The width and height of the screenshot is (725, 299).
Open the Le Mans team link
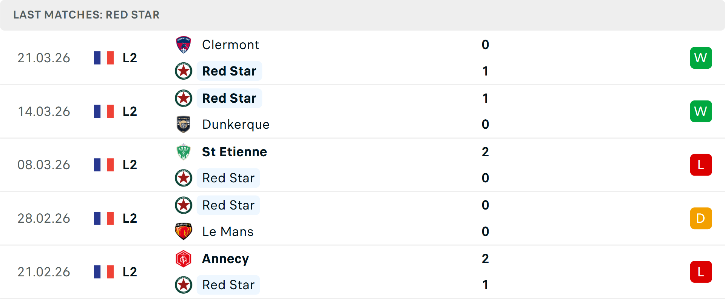[x=228, y=231]
